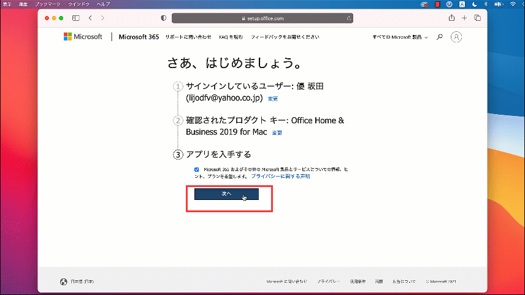The height and width of the screenshot is (295, 525).
Task: Select the 日本語 (日本) language selector in footer
Action: [77, 282]
